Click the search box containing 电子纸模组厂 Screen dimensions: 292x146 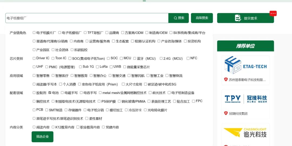(87, 18)
